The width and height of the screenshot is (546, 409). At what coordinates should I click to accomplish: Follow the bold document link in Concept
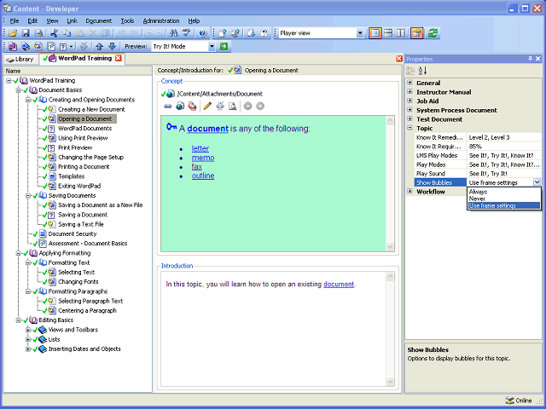207,129
